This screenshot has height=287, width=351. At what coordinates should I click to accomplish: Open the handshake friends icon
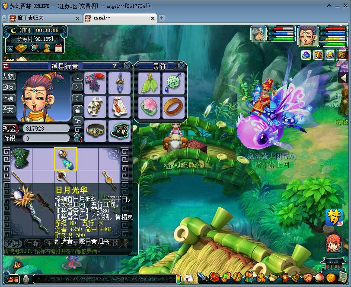pos(308,277)
